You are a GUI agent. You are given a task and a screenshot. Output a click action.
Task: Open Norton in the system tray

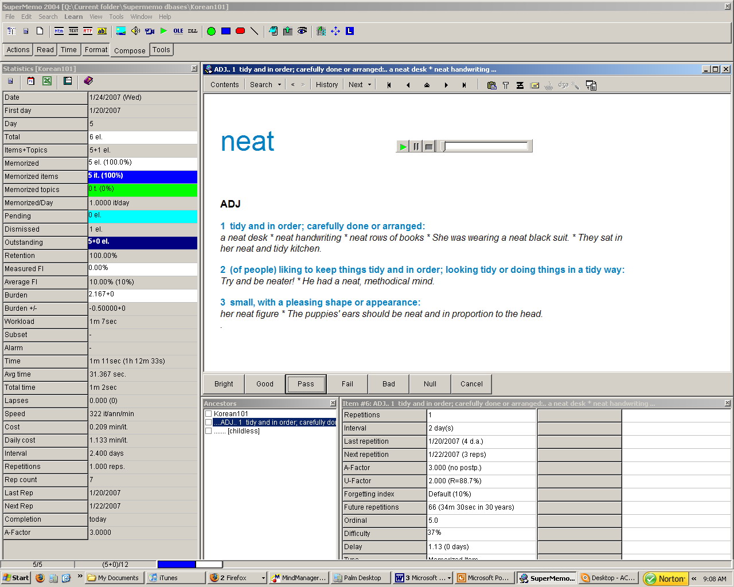tap(665, 578)
